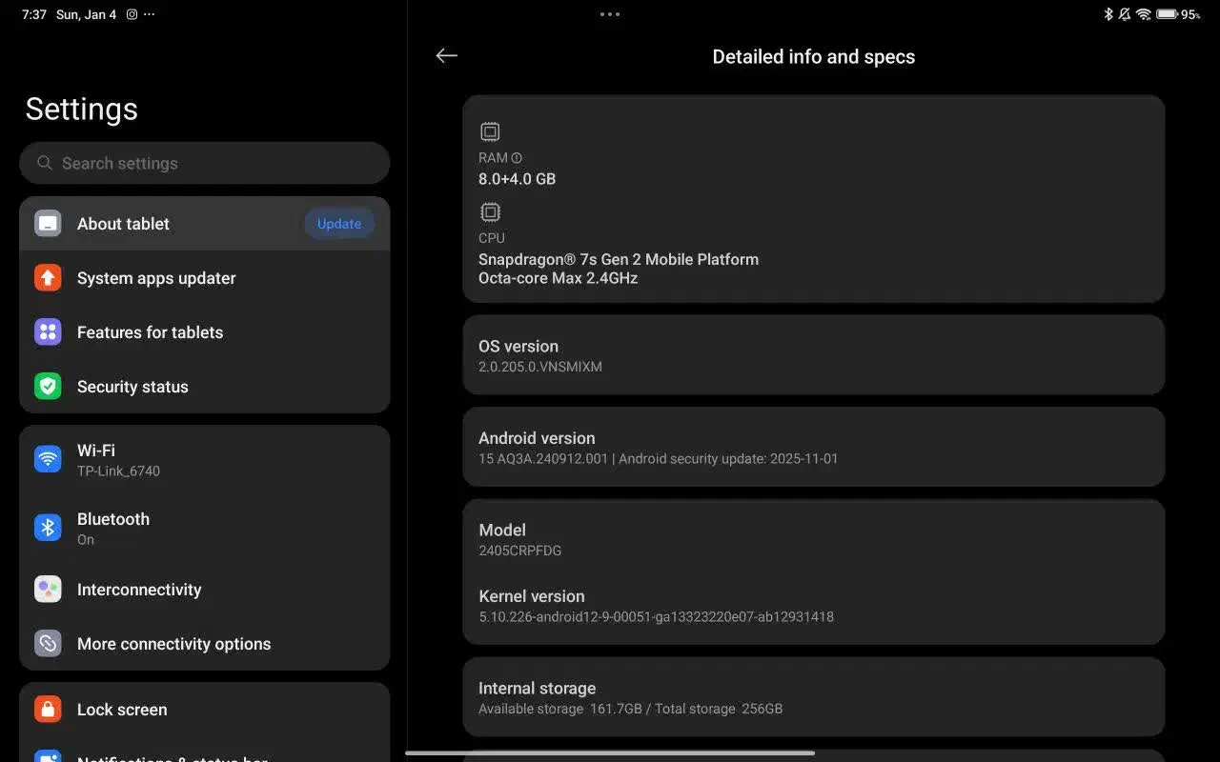Click the Interconnectivity icon
The width and height of the screenshot is (1220, 762).
pyautogui.click(x=48, y=589)
